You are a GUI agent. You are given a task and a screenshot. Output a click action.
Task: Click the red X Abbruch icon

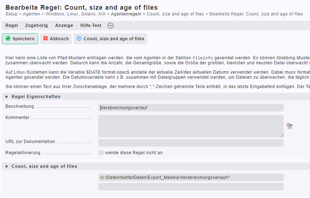click(45, 38)
